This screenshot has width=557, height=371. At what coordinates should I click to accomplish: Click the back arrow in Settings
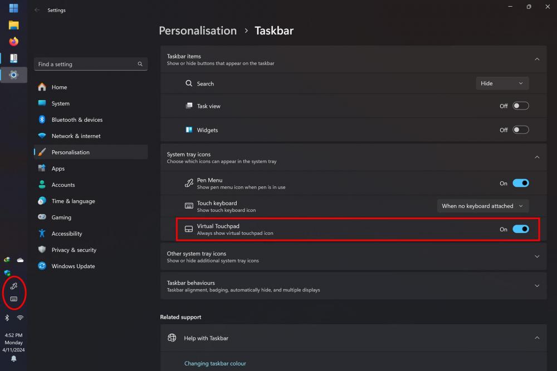click(37, 10)
